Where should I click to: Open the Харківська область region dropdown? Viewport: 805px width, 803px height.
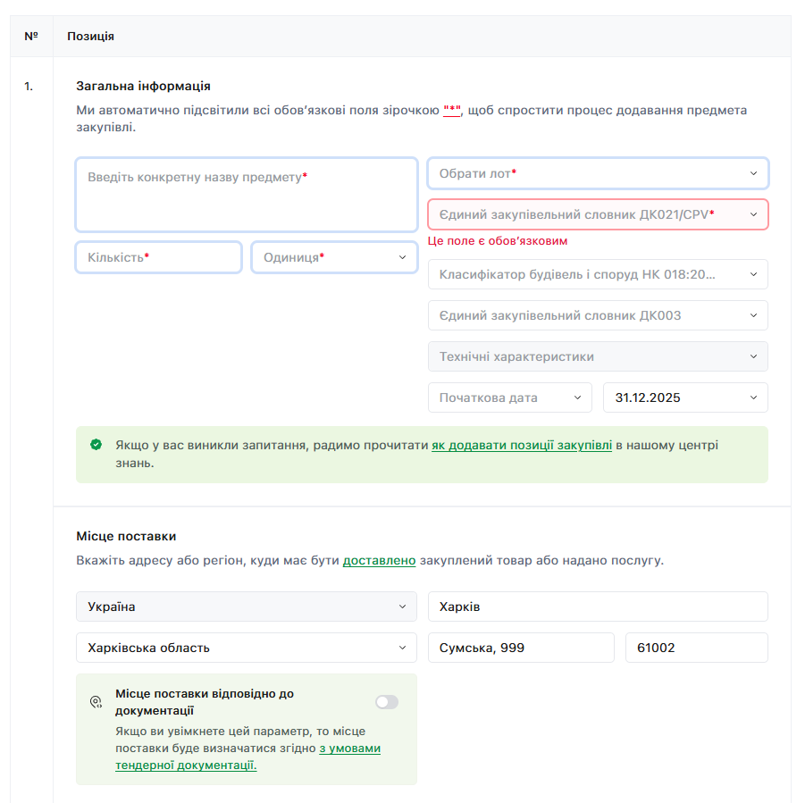[246, 648]
